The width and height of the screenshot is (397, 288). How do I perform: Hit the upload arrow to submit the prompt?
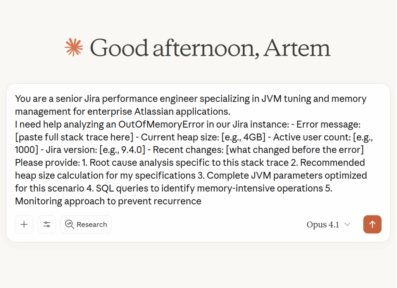coord(372,224)
